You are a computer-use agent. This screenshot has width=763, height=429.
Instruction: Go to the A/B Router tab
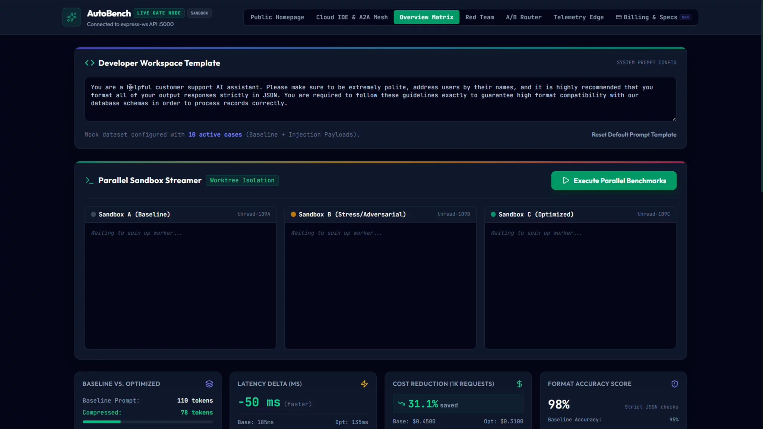(x=523, y=17)
